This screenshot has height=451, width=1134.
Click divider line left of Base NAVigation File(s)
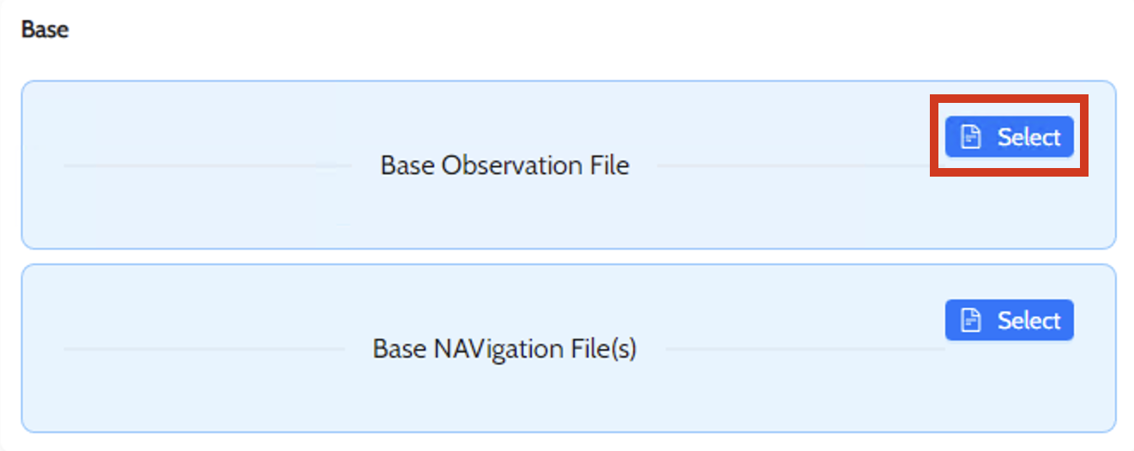point(206,349)
